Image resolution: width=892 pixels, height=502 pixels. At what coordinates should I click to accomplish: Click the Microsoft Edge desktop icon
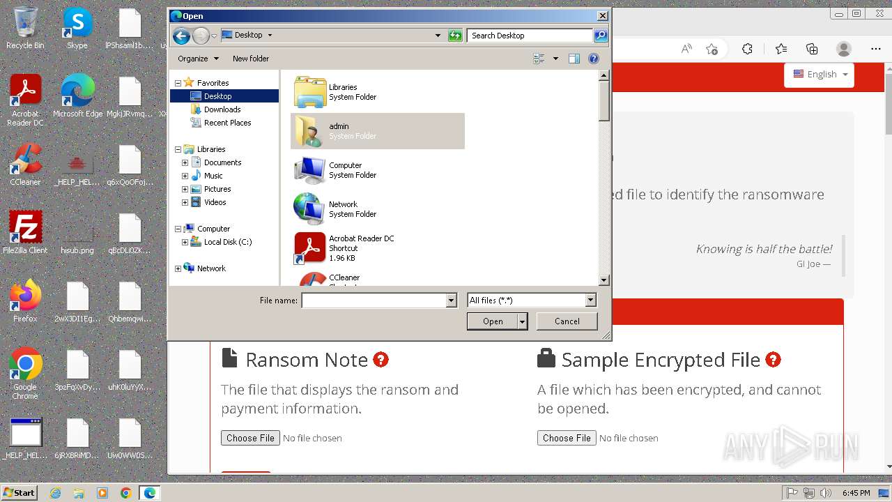tap(77, 96)
